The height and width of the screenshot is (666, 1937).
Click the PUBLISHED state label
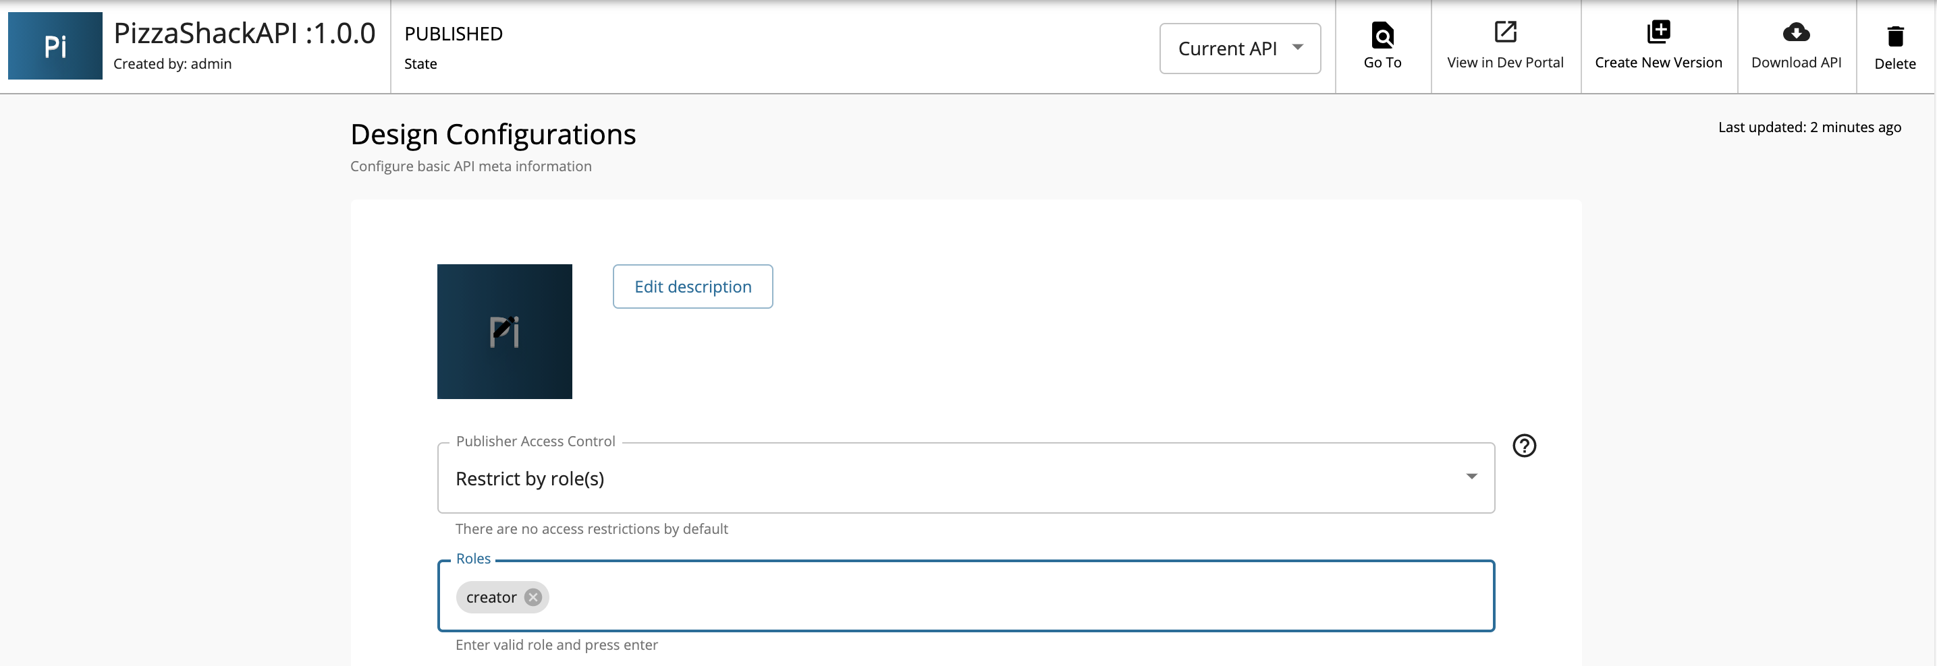(x=453, y=34)
